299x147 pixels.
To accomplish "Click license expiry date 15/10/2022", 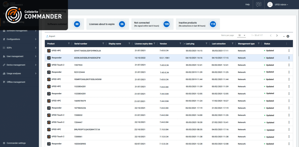I will [140, 58].
